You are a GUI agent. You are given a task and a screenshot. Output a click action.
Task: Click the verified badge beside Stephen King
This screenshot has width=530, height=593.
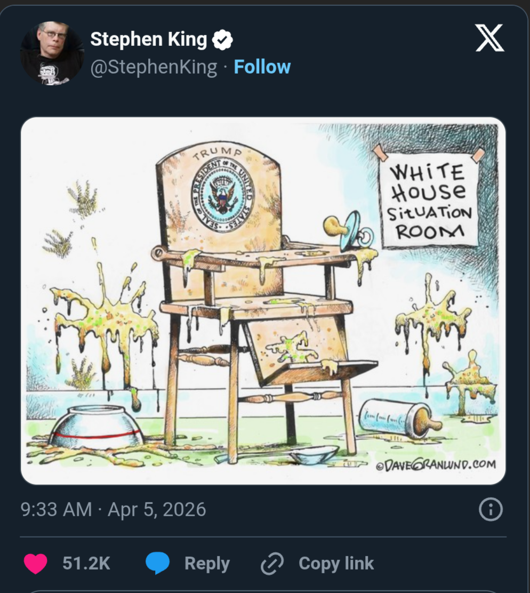222,39
